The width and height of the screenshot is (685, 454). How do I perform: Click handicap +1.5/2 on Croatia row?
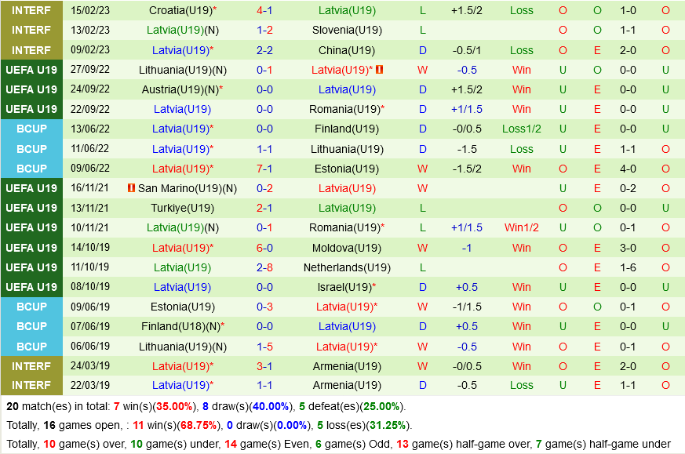tap(467, 10)
